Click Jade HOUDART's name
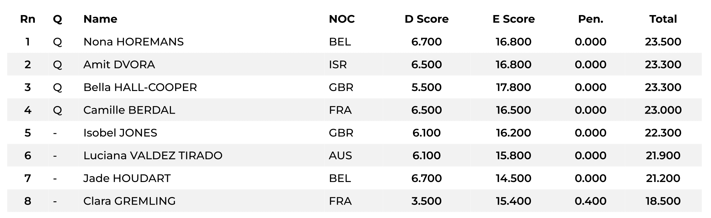 coord(127,178)
